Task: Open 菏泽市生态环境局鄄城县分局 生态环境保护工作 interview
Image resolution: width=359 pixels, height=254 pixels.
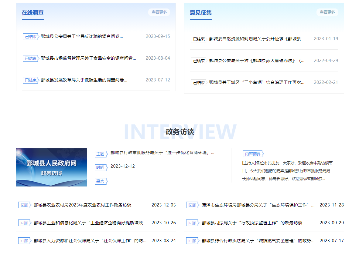Action: coord(258,205)
